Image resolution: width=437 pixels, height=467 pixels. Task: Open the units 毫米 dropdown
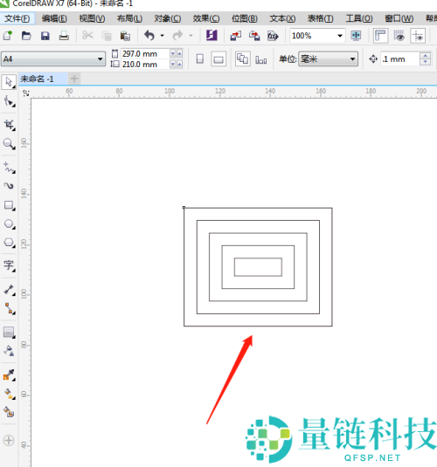328,59
